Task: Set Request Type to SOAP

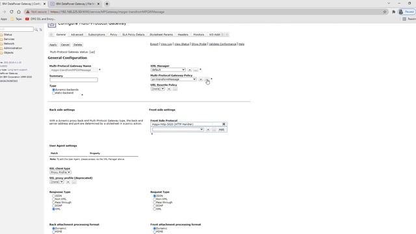Action: 155,205
